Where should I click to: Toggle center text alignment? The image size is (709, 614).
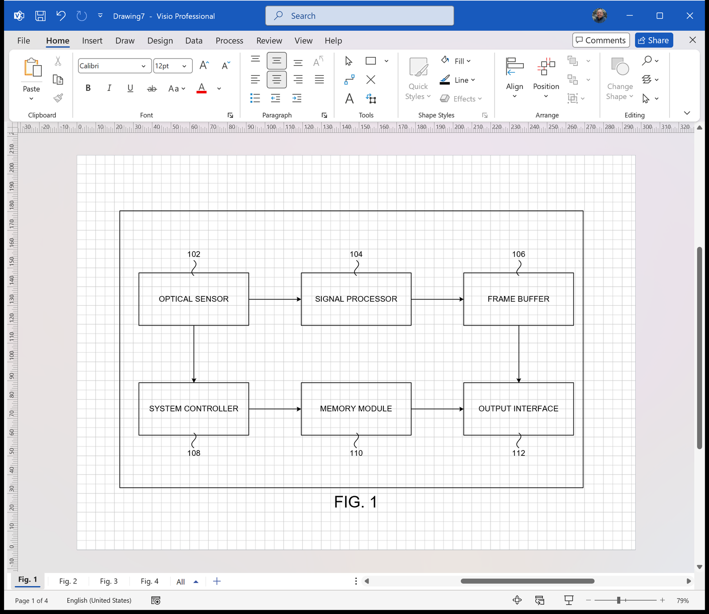tap(277, 80)
